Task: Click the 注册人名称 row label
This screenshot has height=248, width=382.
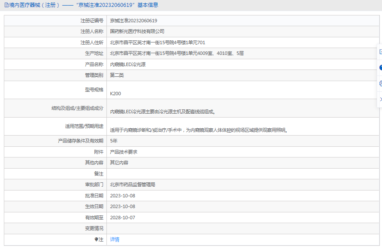Action: 92,31
